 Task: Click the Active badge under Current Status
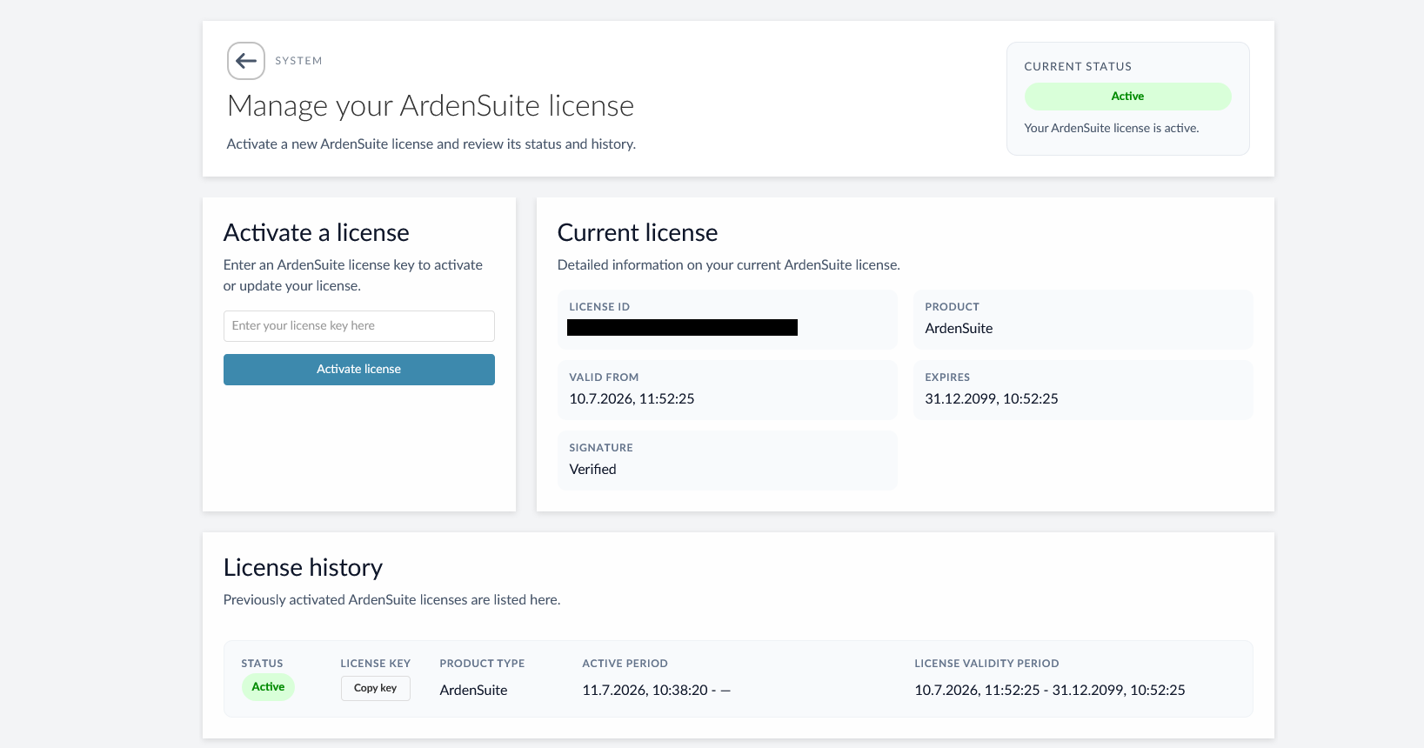(1127, 97)
